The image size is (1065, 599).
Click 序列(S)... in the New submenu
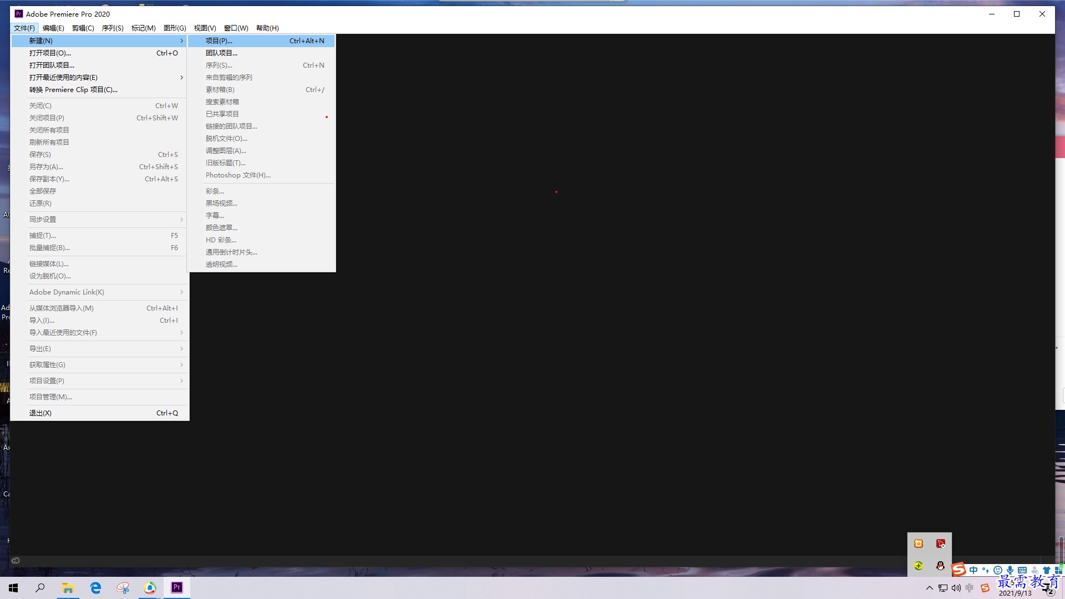[x=262, y=65]
